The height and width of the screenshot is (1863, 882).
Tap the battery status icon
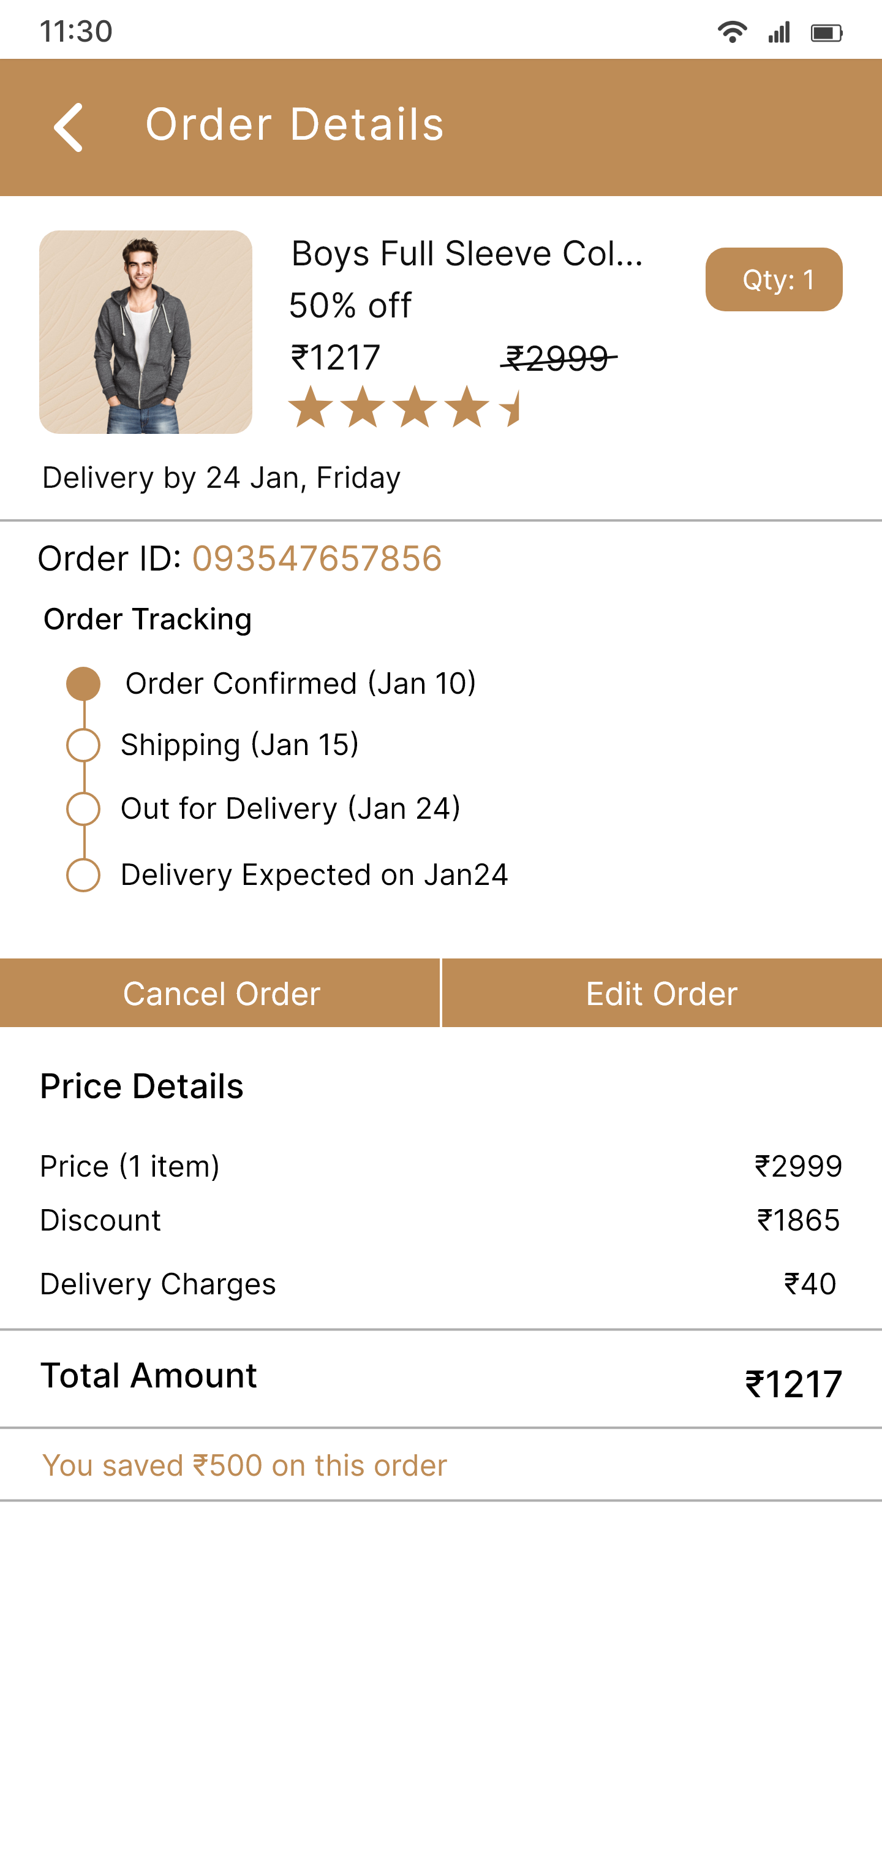click(826, 32)
